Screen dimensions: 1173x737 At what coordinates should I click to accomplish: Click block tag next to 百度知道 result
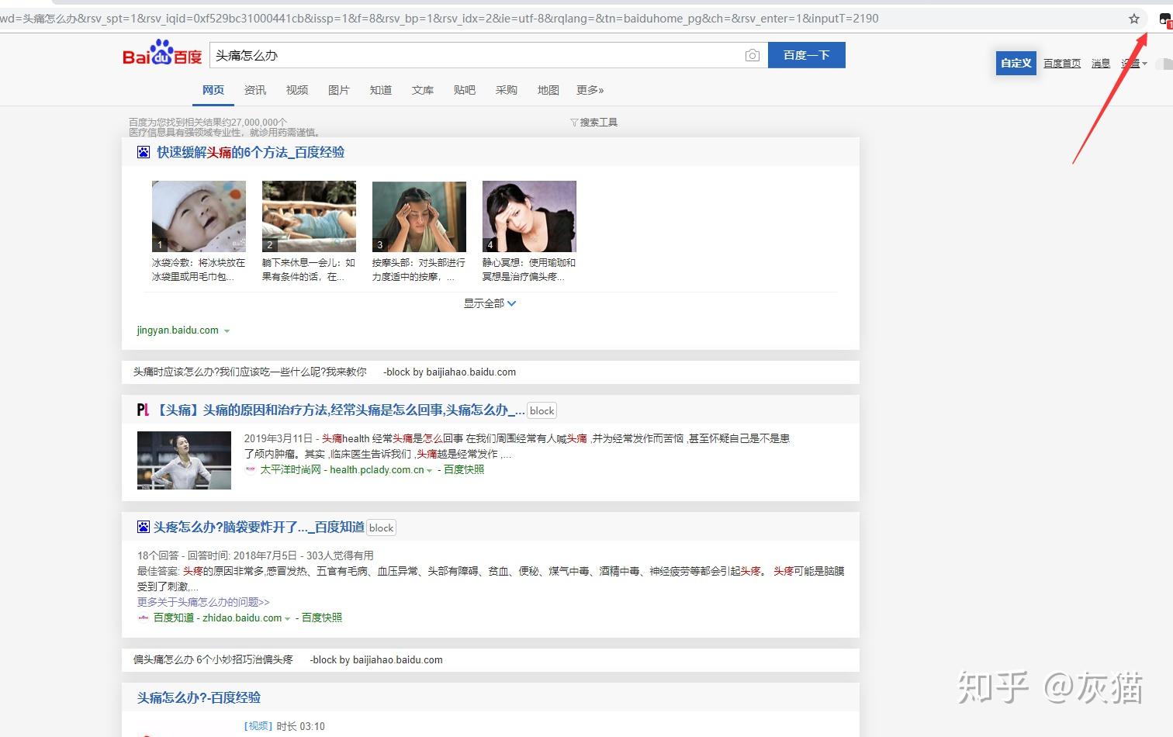click(381, 528)
